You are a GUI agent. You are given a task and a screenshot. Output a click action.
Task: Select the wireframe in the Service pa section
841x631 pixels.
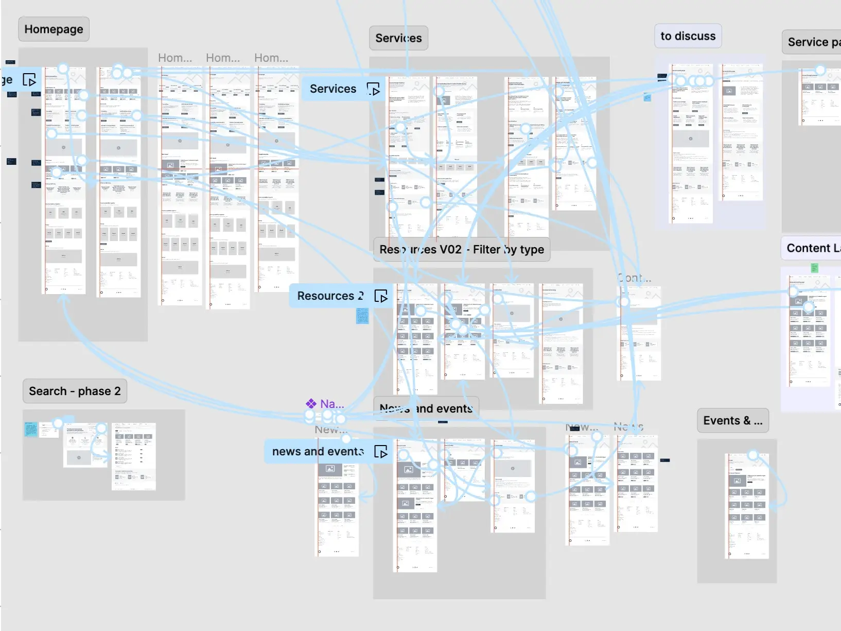point(820,96)
